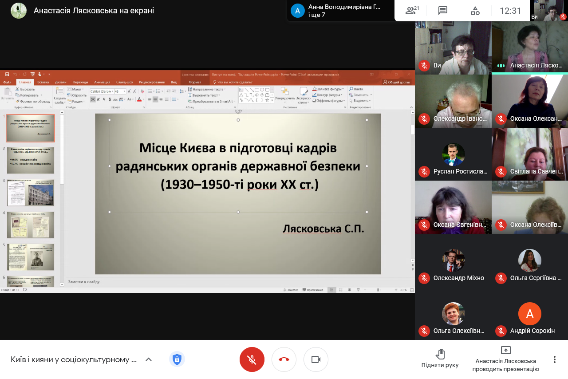
Task: Click the presentation screen share icon
Action: [505, 350]
